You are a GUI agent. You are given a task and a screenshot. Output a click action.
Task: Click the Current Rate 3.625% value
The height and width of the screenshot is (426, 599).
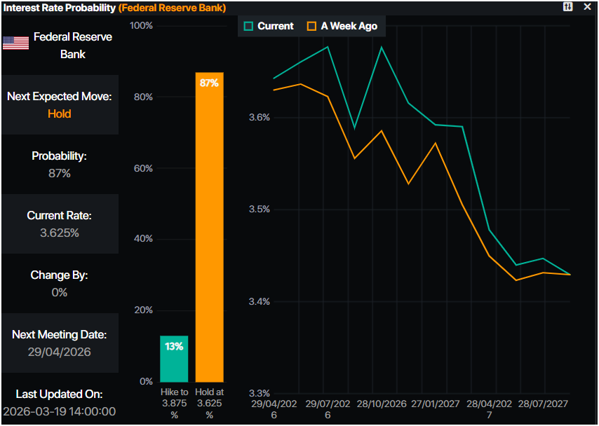(x=59, y=233)
